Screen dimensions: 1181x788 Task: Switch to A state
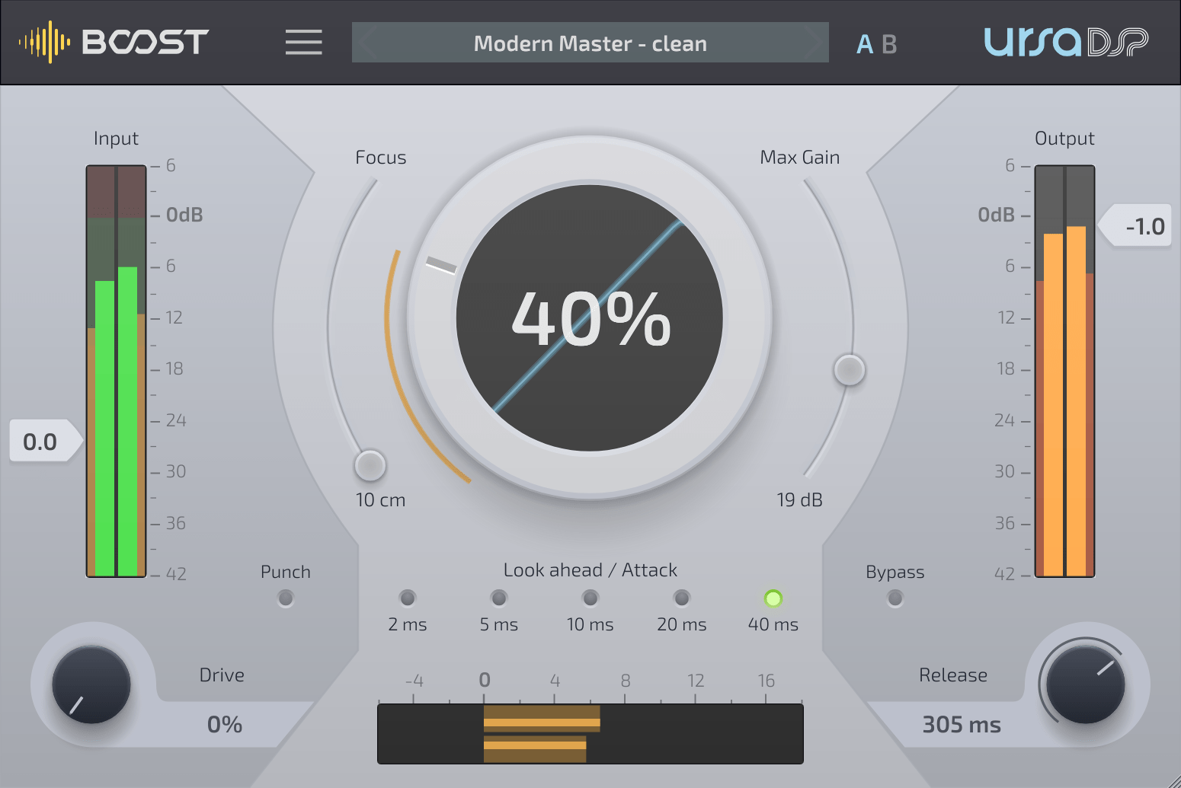pos(864,44)
